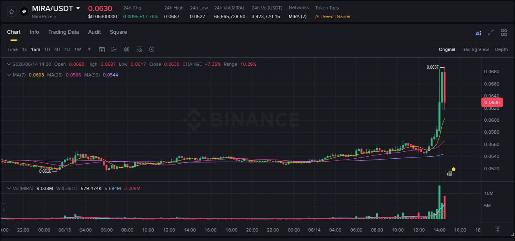
Task: Collapse the Vol(MIRA) indicator row chevron
Action: [x=9, y=188]
